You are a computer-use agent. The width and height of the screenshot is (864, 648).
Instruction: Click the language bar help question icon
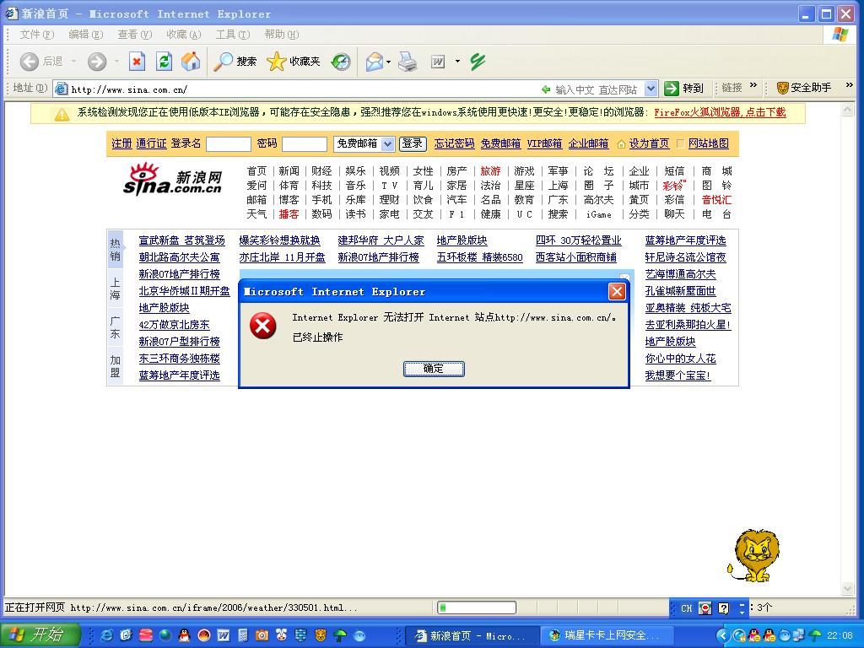tap(723, 608)
